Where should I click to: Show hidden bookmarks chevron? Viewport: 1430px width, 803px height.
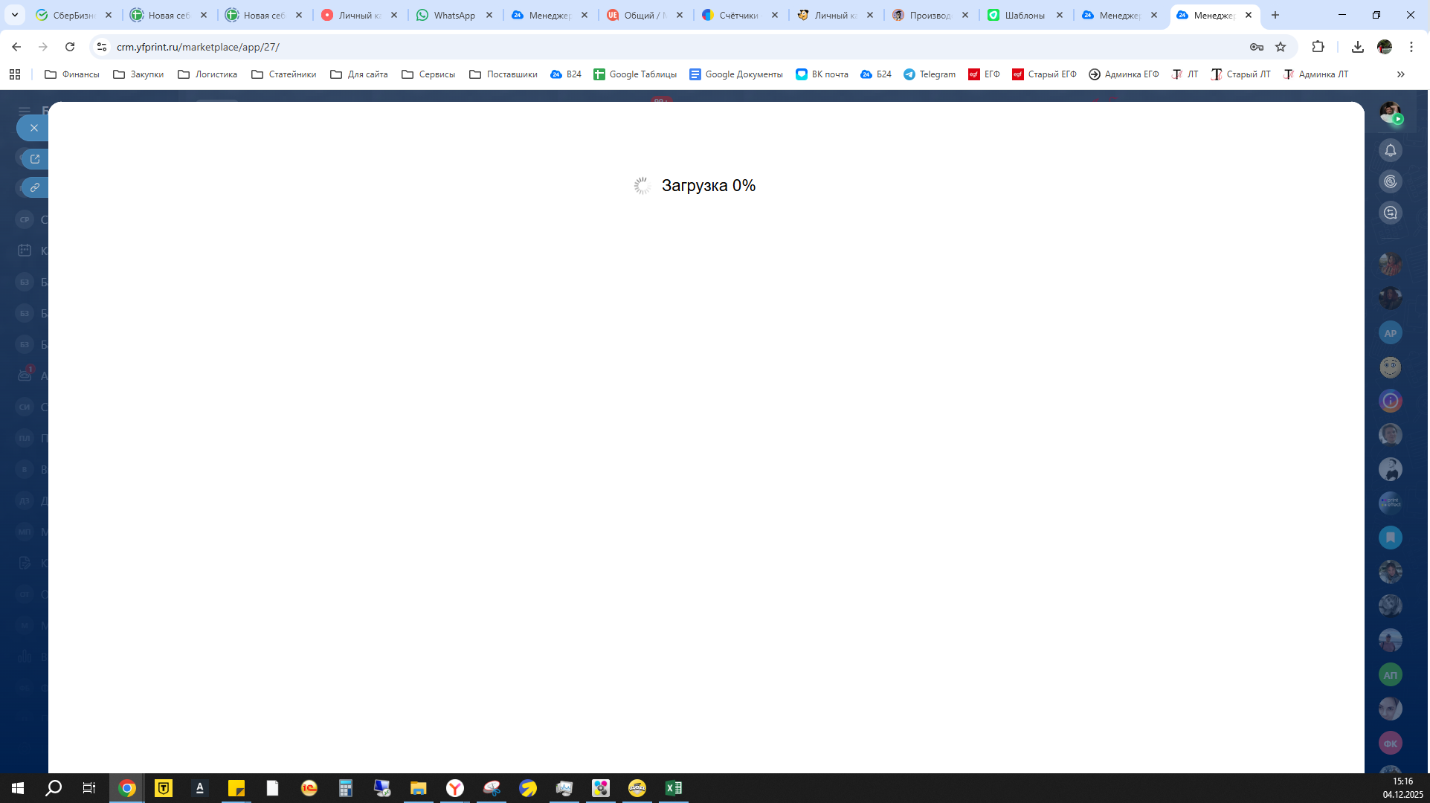(x=1400, y=74)
